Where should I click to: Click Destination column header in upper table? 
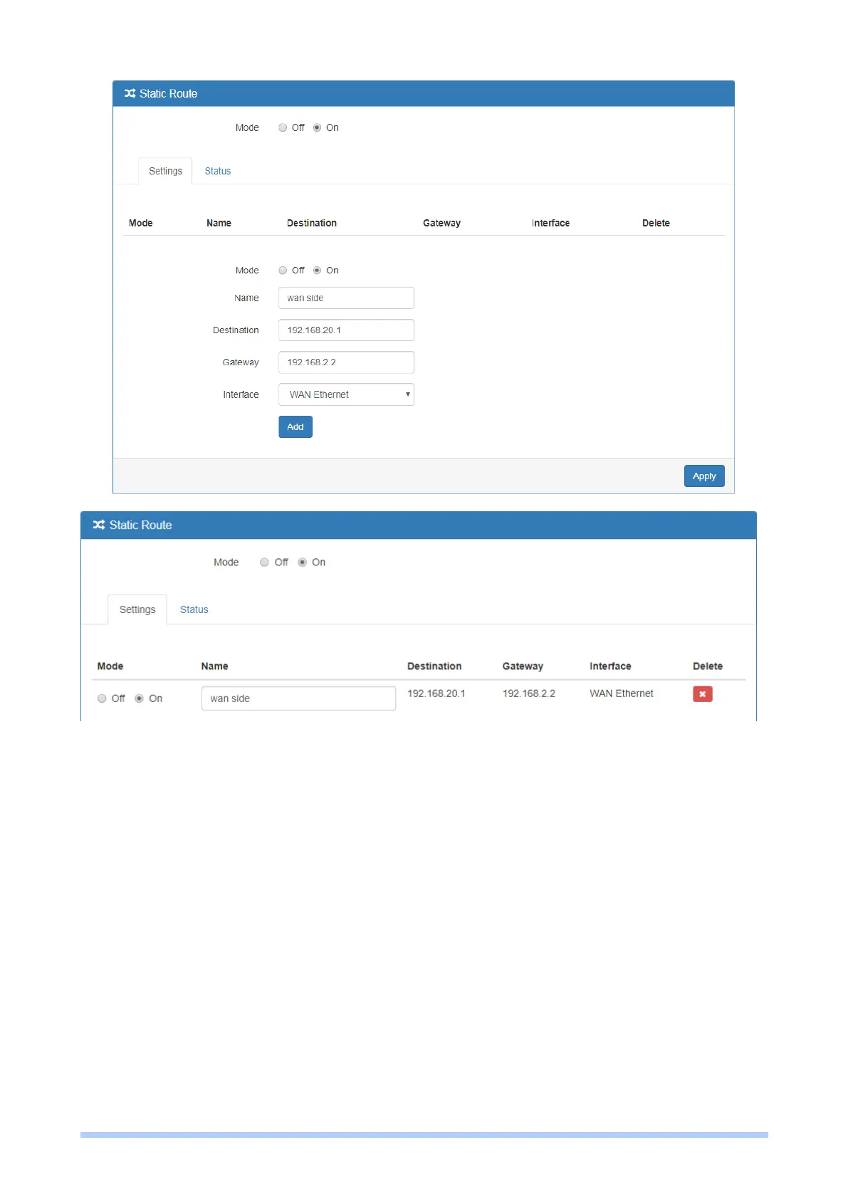click(312, 223)
